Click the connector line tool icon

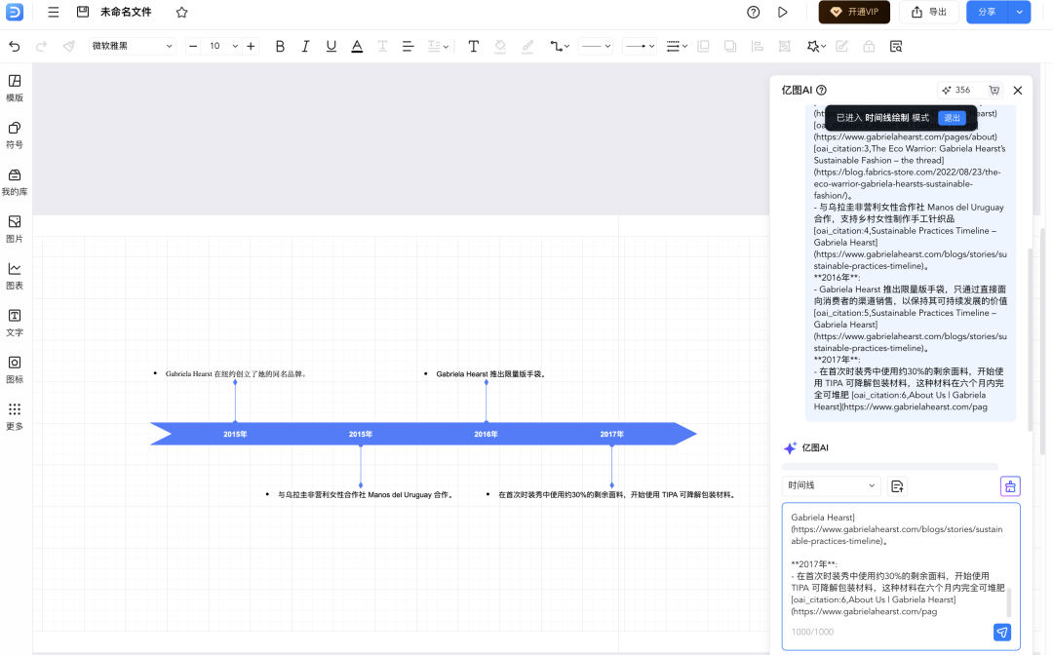(560, 47)
